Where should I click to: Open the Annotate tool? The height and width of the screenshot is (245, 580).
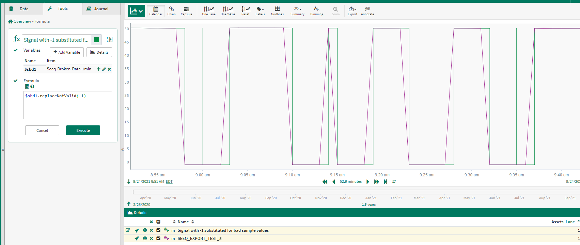click(367, 11)
